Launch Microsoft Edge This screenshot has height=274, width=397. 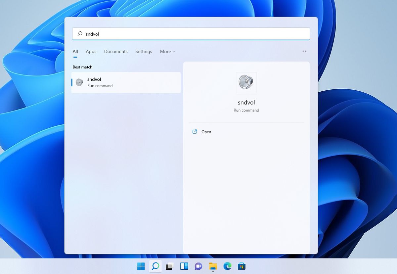(x=227, y=266)
